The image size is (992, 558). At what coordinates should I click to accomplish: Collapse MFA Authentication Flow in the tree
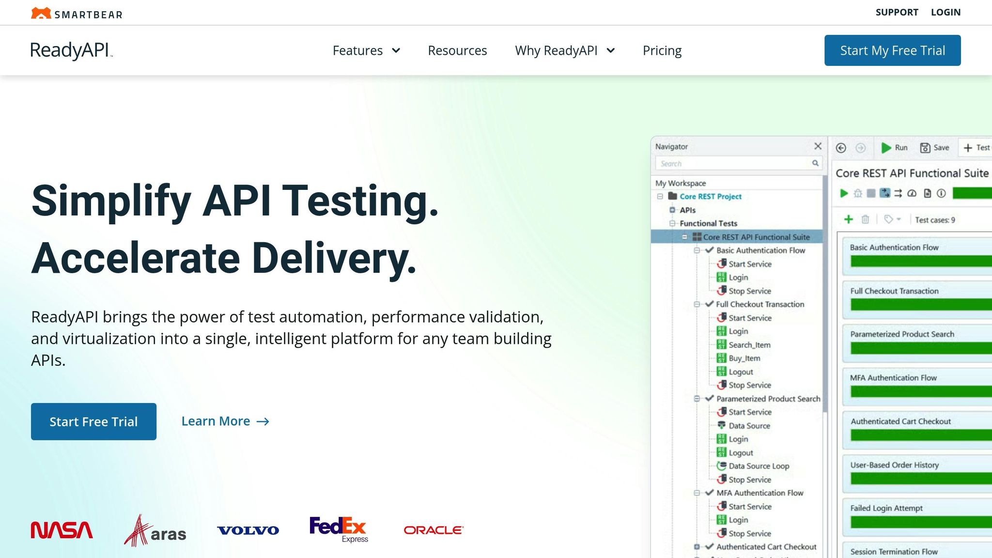(697, 493)
